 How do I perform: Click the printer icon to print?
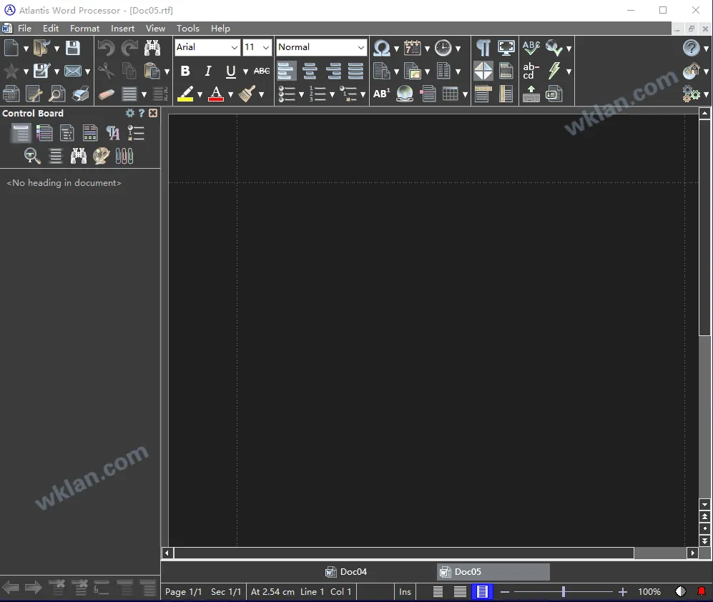(x=81, y=94)
